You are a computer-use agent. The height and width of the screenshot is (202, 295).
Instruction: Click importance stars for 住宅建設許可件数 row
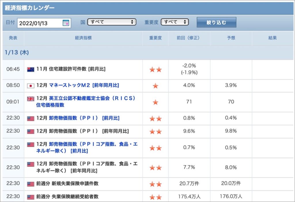coord(156,70)
